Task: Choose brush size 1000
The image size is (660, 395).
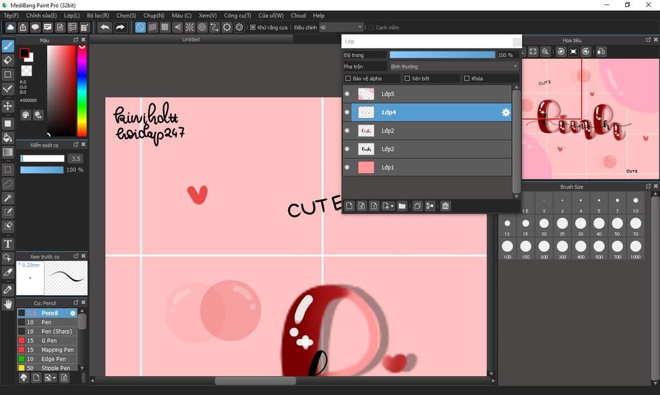Action: 636,248
